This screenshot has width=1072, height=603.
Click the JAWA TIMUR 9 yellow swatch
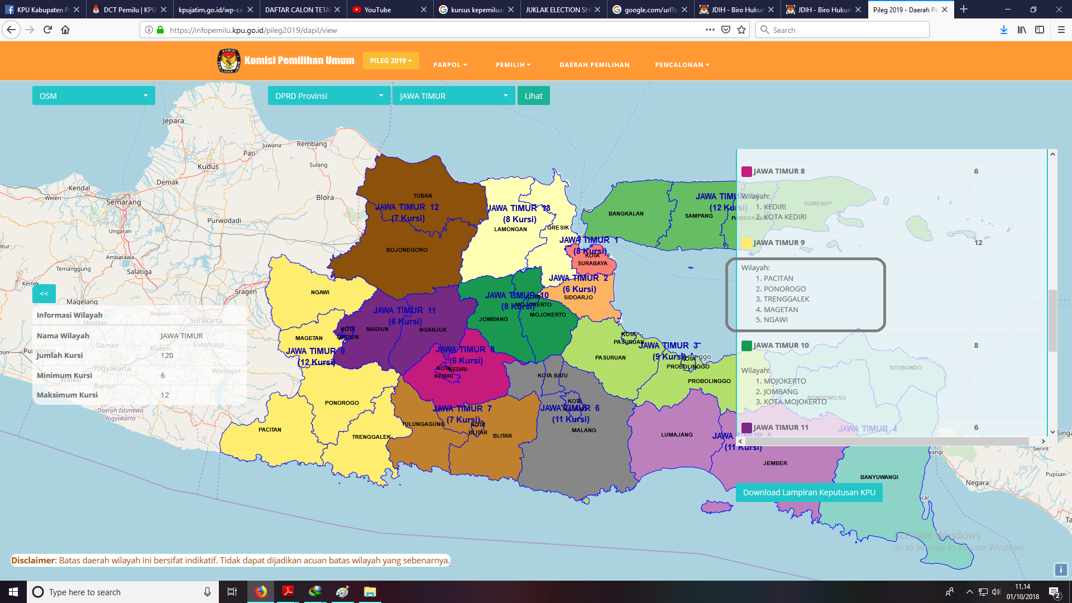coord(746,243)
